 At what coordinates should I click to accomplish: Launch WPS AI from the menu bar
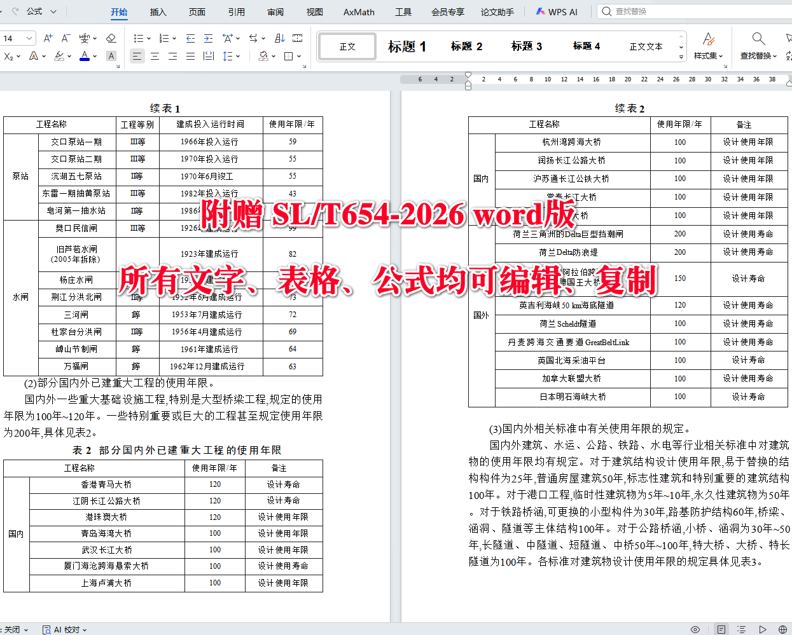[556, 11]
